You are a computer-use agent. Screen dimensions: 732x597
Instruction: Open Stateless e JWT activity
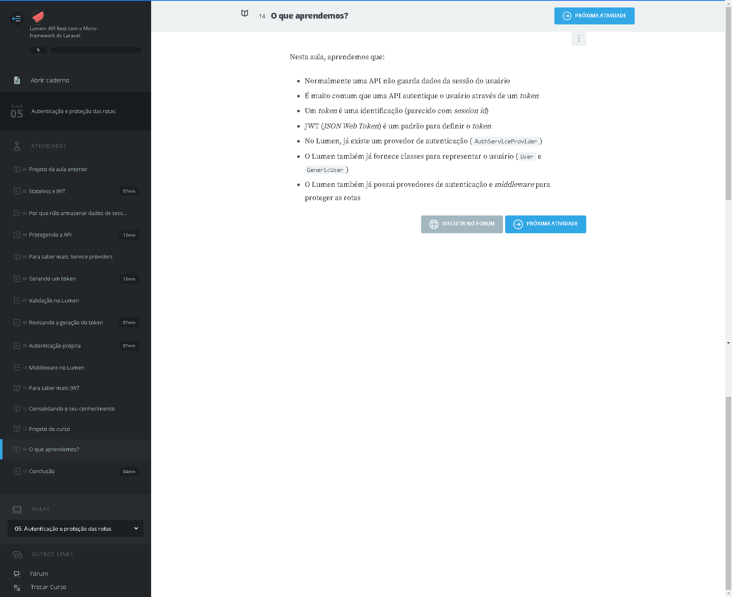click(47, 191)
